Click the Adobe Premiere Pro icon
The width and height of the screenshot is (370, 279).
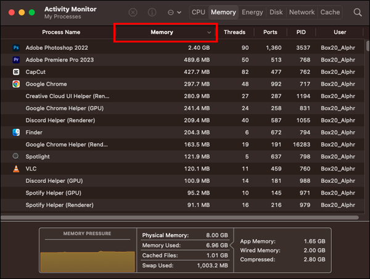pos(16,60)
